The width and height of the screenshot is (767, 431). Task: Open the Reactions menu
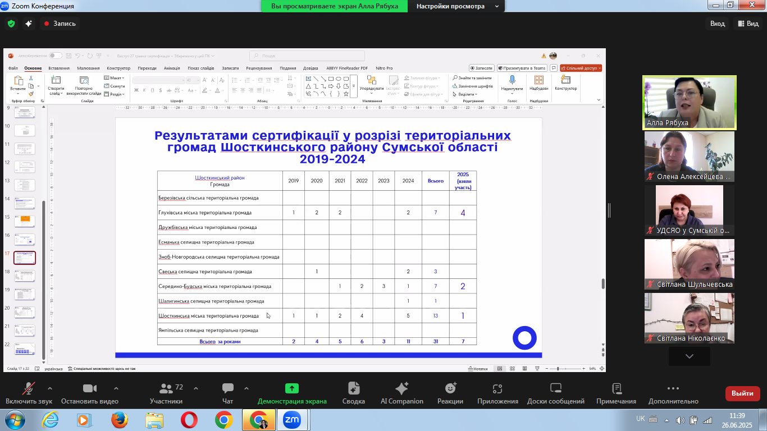[x=450, y=393]
